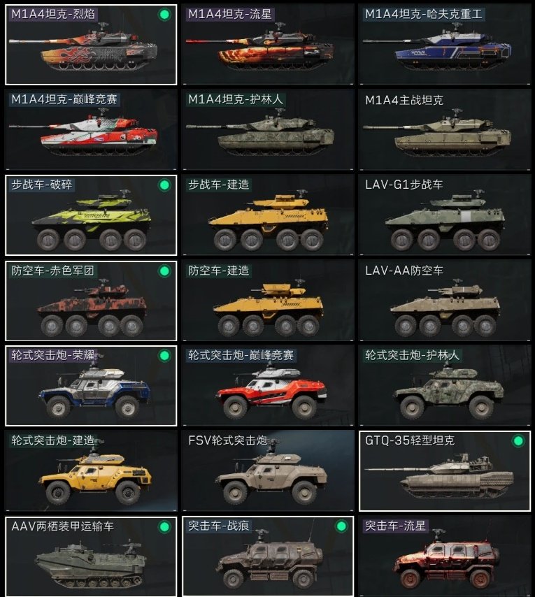Select the red 轮式突击炮-巅峰竞赛 skin
This screenshot has width=535, height=597.
tap(268, 386)
